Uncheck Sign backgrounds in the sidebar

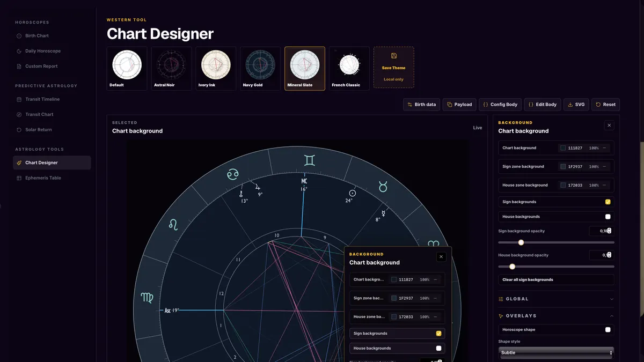tap(608, 202)
